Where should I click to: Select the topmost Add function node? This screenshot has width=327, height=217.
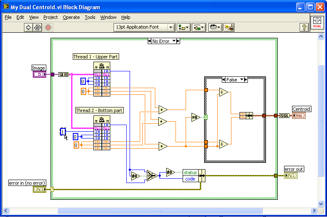tap(163, 110)
